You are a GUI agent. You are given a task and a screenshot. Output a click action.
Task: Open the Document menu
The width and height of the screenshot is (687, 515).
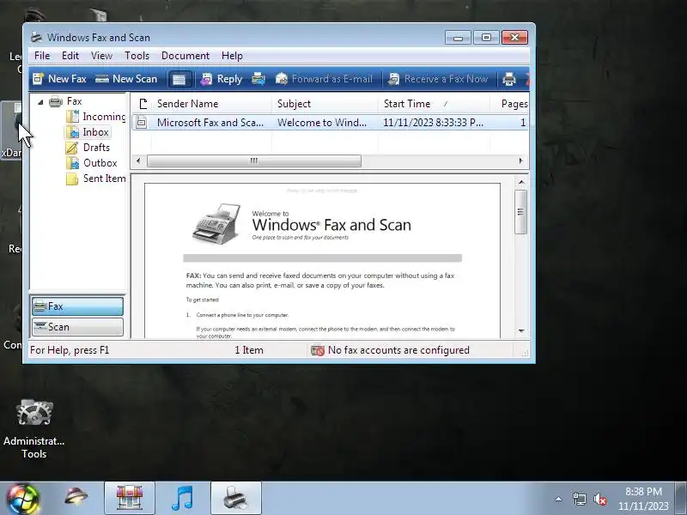point(185,56)
